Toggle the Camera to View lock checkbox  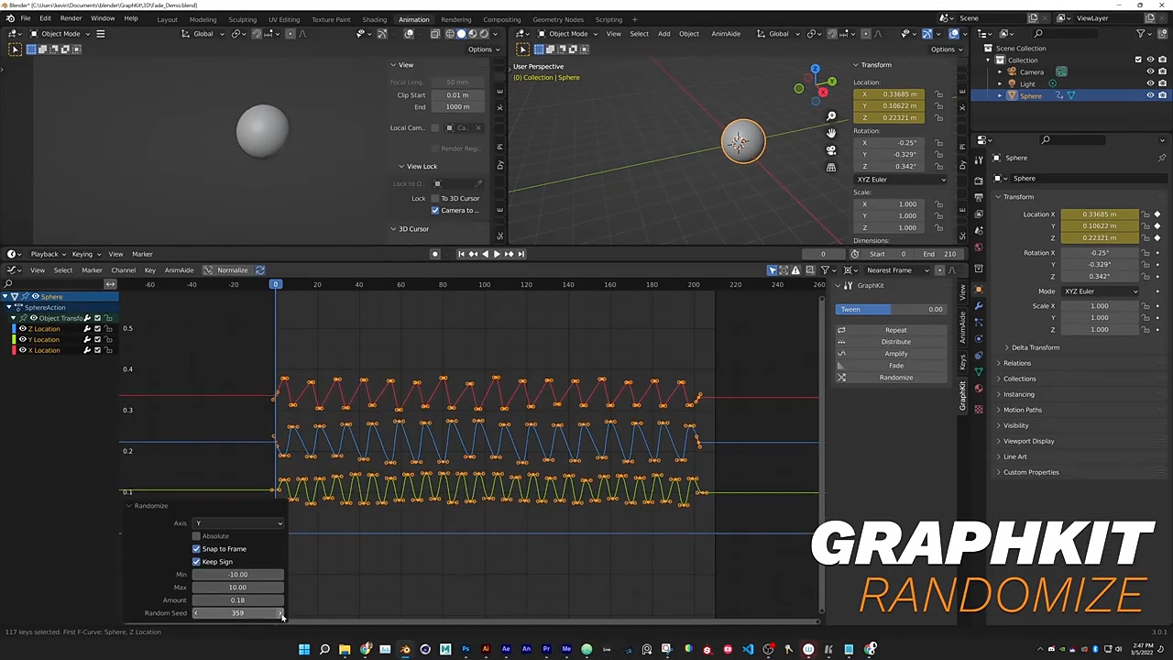click(x=435, y=210)
